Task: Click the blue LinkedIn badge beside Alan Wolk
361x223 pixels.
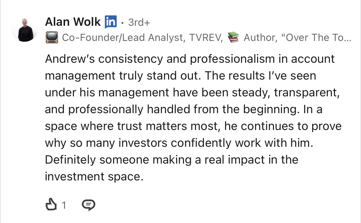Action: click(x=110, y=22)
